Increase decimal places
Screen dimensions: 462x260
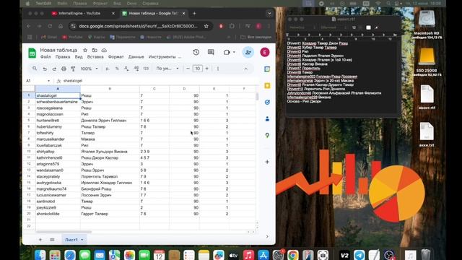tap(136, 69)
